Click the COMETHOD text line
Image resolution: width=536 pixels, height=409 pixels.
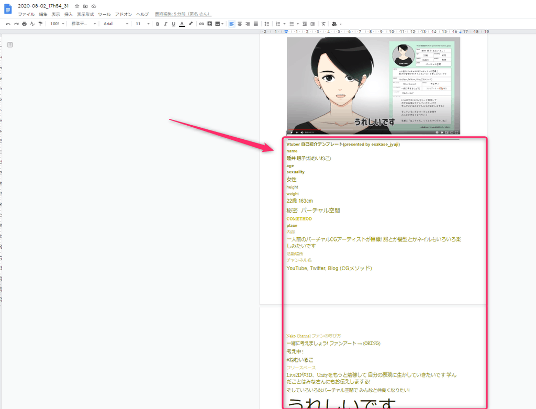point(299,219)
